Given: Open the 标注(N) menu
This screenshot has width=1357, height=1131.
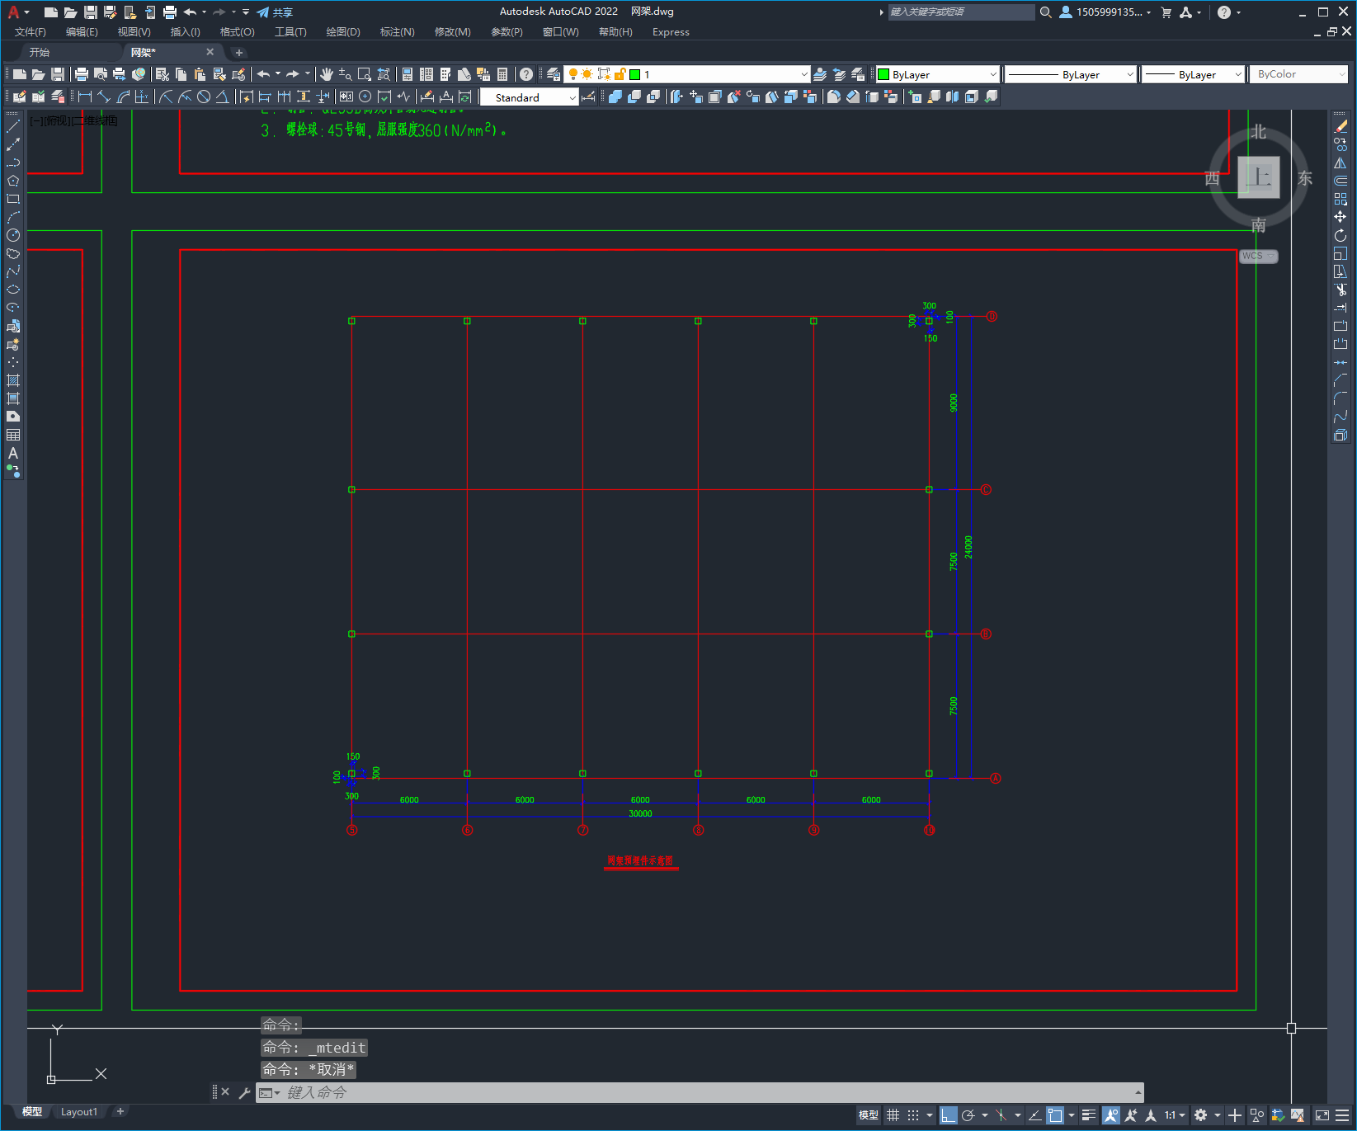Looking at the screenshot, I should point(397,32).
